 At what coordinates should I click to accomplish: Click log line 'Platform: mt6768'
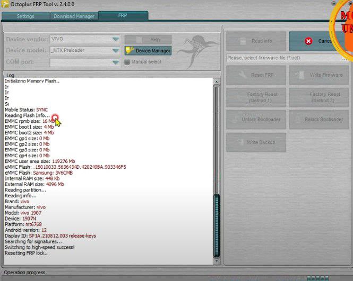tap(23, 224)
